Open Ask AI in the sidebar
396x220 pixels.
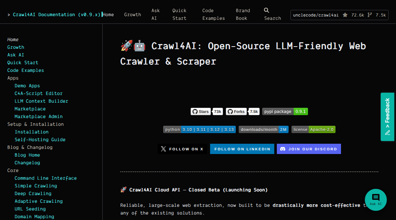(16, 55)
